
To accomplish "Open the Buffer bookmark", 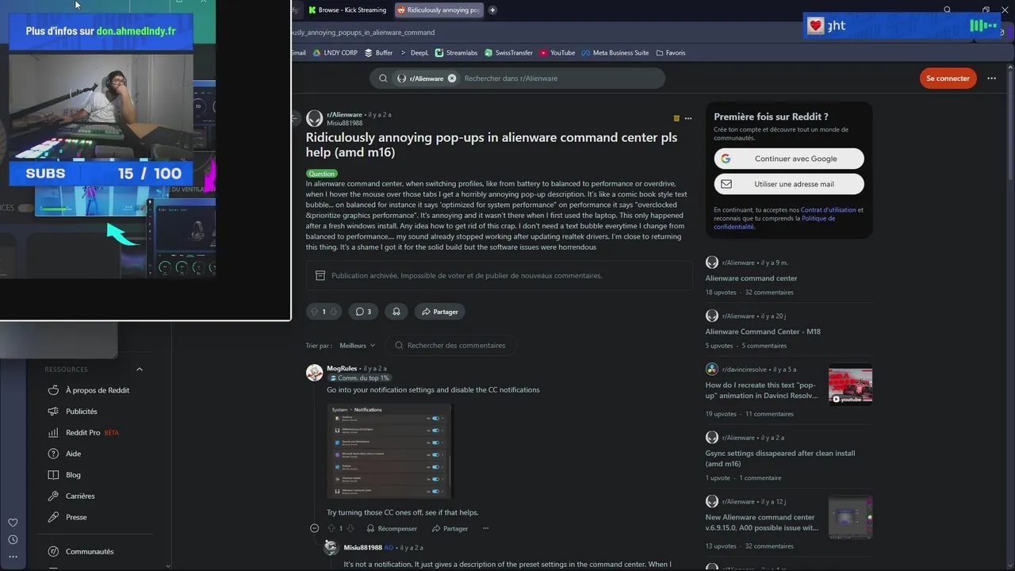I will tap(378, 53).
